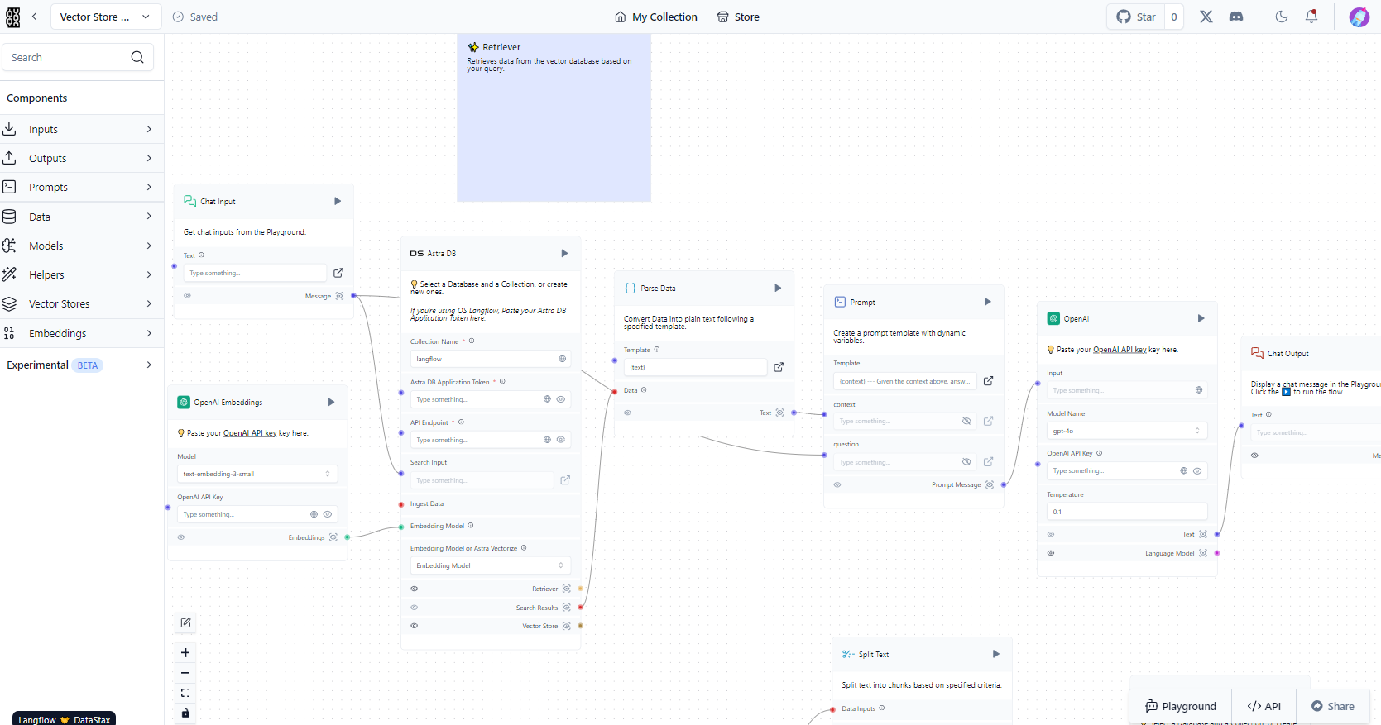Image resolution: width=1381 pixels, height=725 pixels.
Task: Open the Playground
Action: point(1181,706)
